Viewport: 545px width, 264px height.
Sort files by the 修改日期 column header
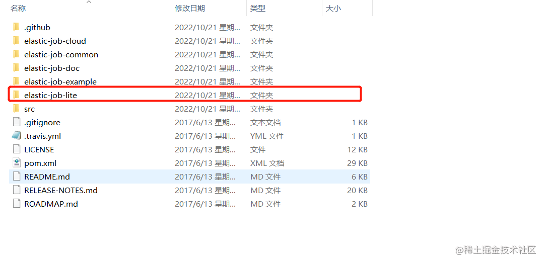190,9
